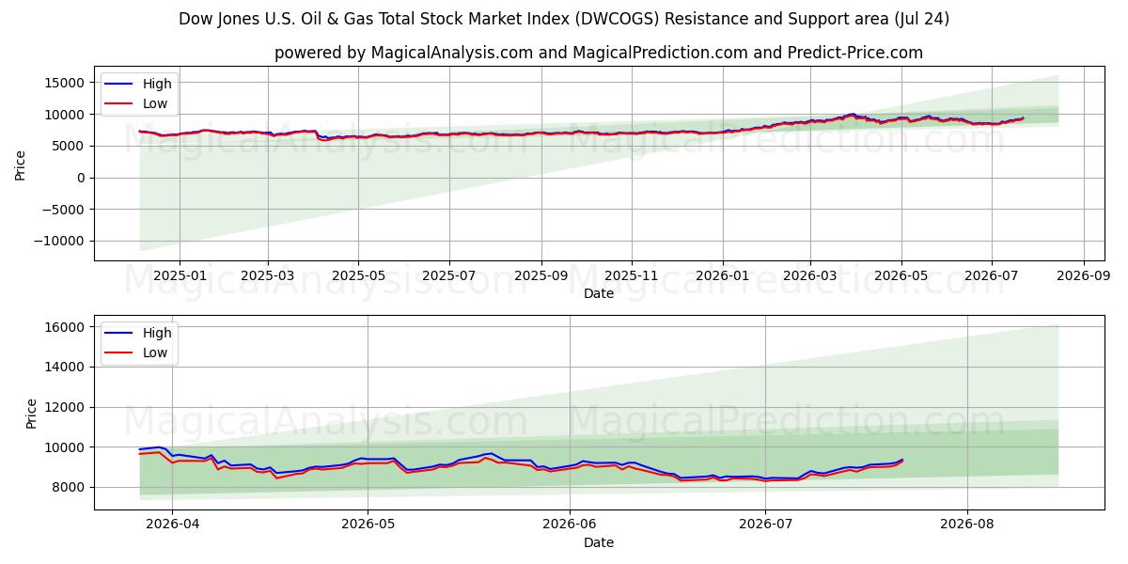Click the '2026-05' x-axis label in the upper chart
This screenshot has height=564, width=1128.
coord(901,275)
